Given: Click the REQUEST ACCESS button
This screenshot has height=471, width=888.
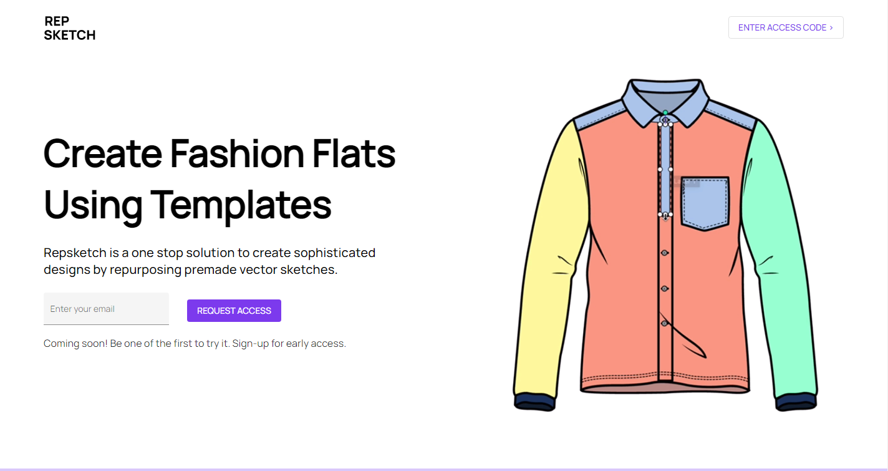Looking at the screenshot, I should (234, 310).
